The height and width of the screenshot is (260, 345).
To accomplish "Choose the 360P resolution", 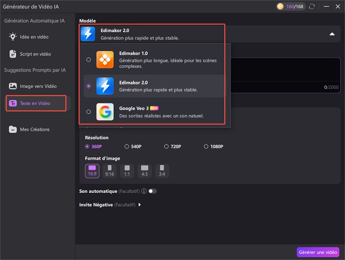I will [x=94, y=147].
